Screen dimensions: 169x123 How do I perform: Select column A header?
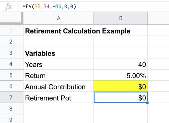59,18
